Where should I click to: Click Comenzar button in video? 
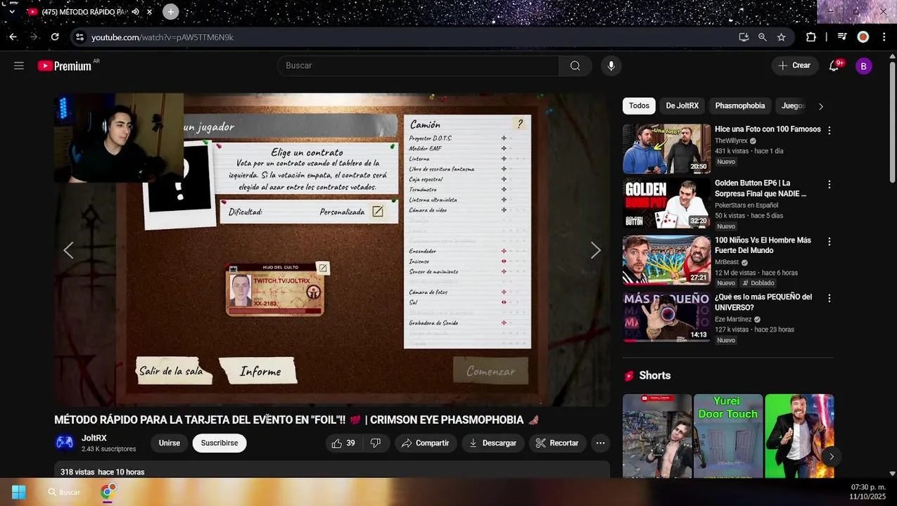click(490, 370)
